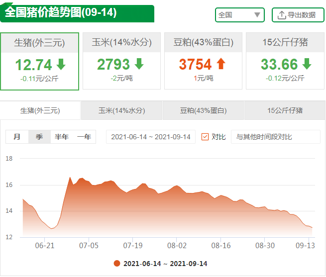Click the green down arrow beside 2793

click(x=139, y=64)
